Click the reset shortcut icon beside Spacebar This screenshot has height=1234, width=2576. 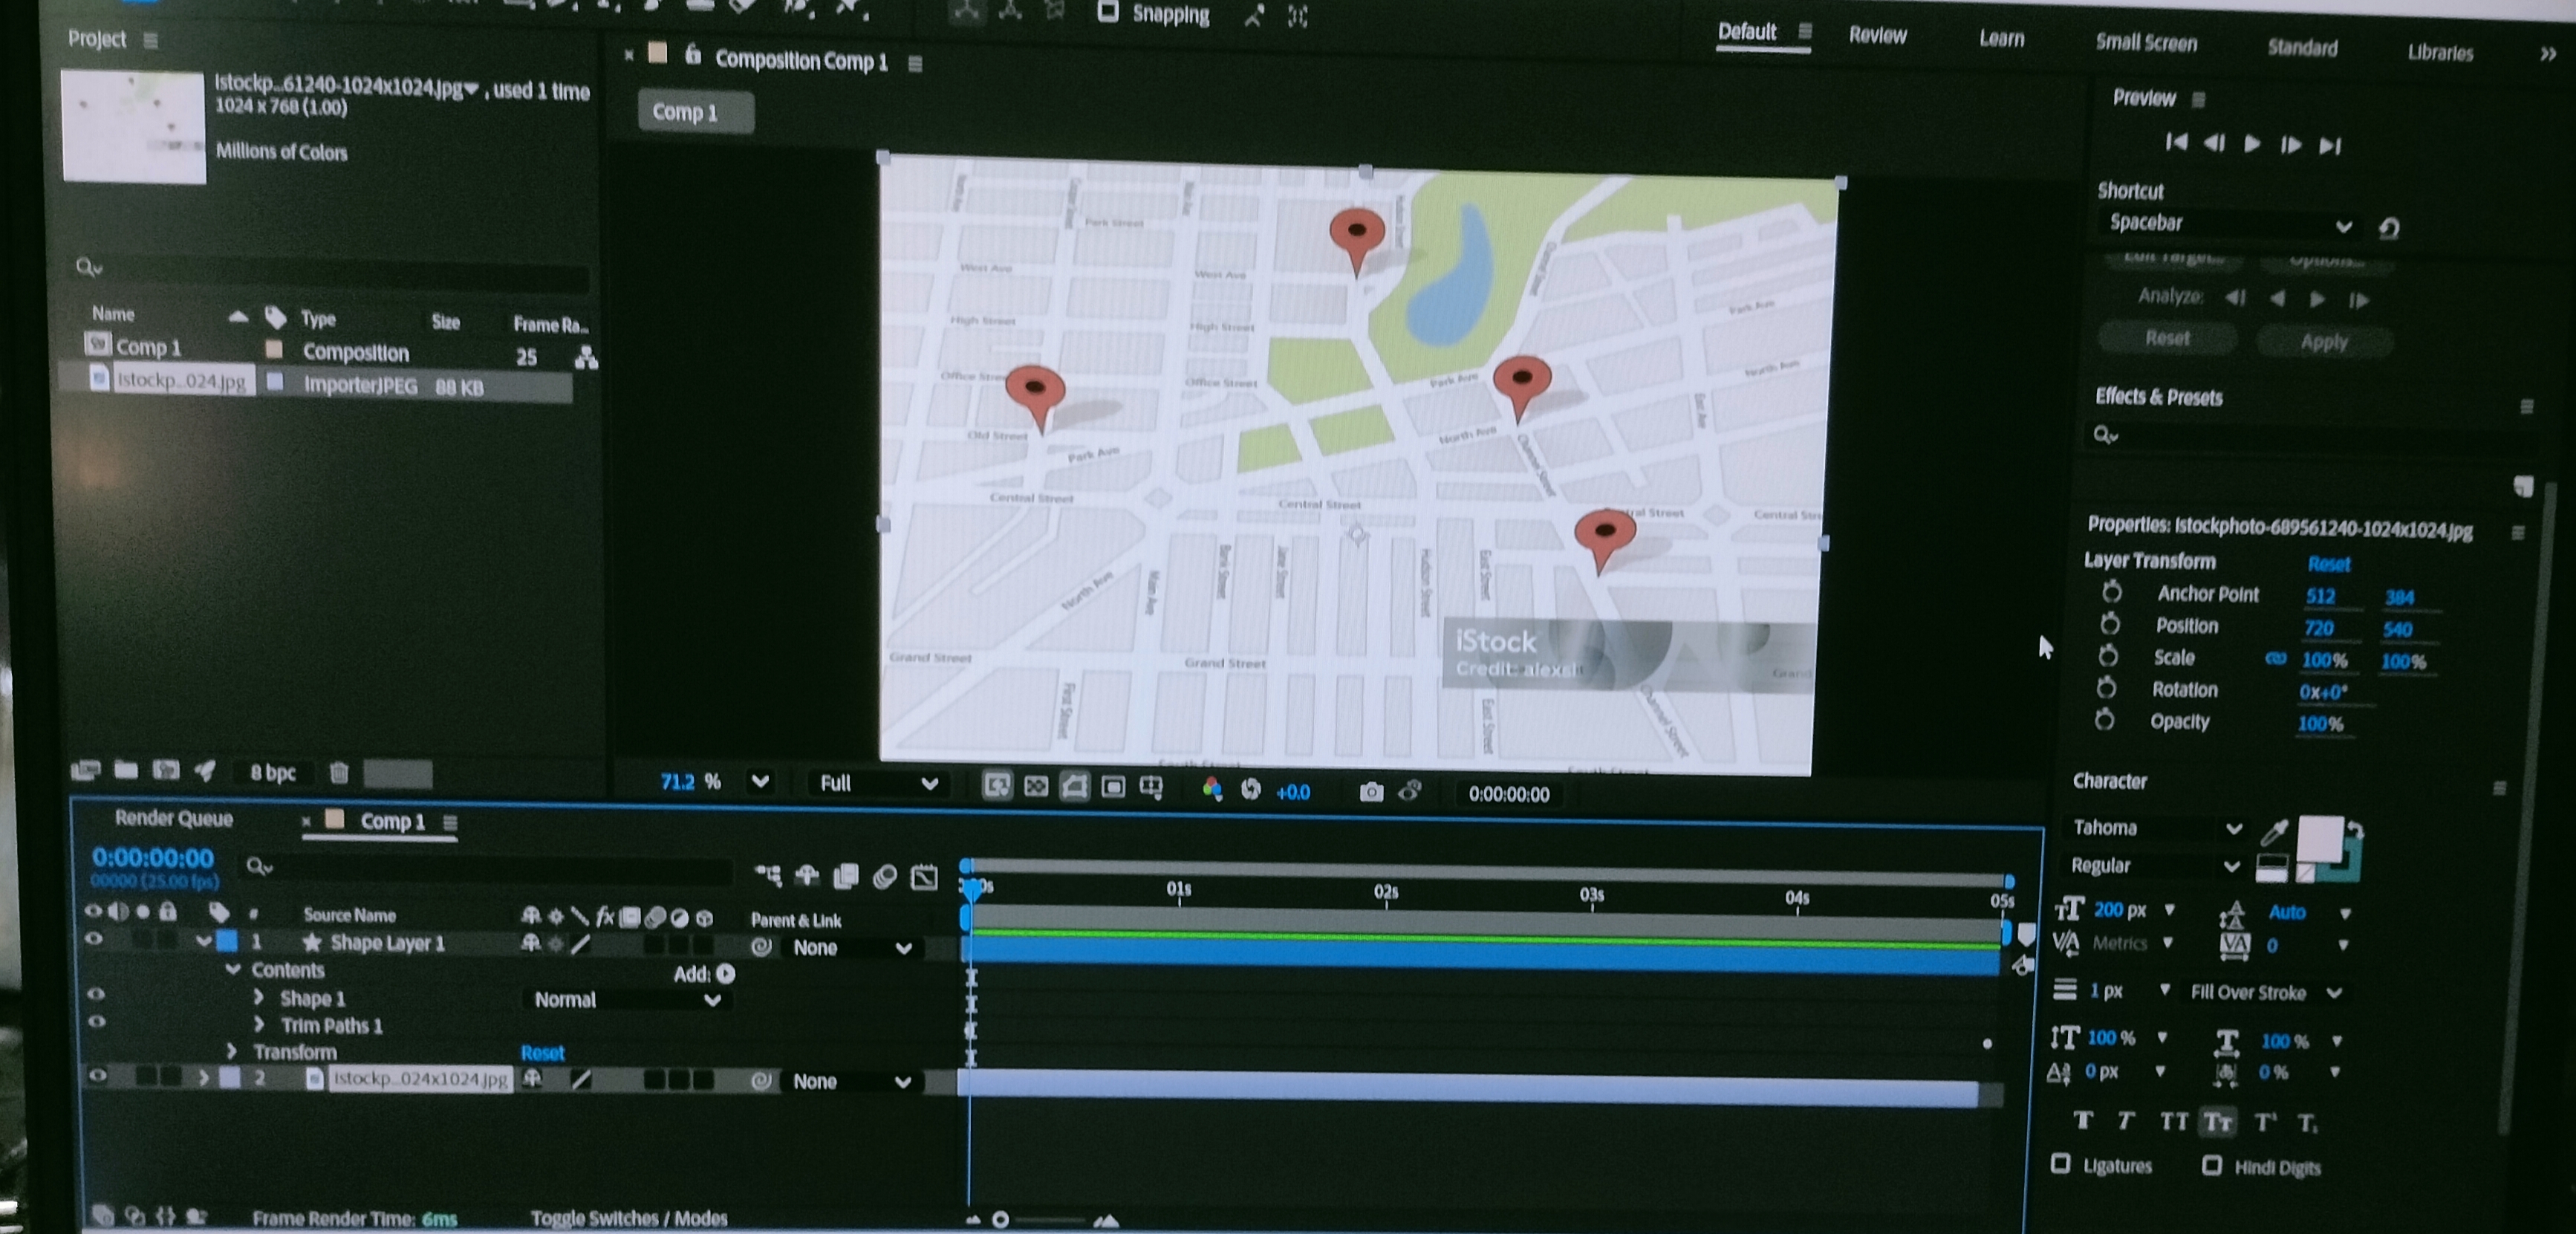coord(2389,228)
